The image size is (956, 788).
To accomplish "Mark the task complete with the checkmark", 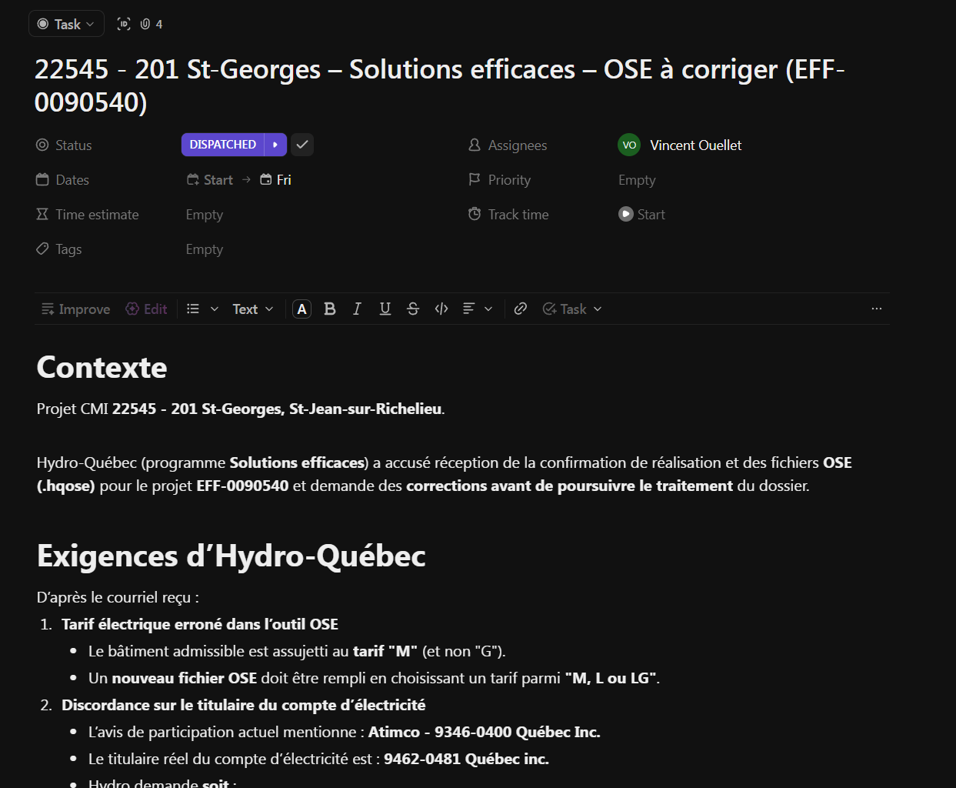I will (302, 145).
